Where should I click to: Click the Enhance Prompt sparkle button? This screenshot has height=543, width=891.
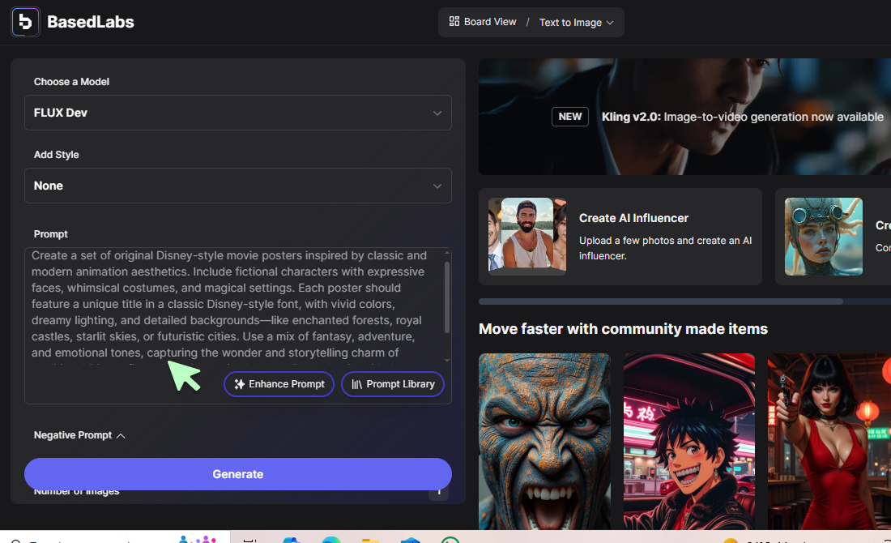pos(279,384)
